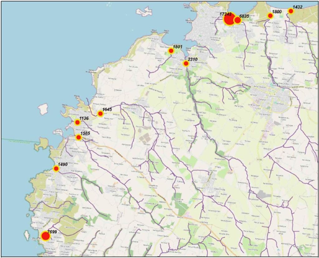Click the value label "1801"
The width and height of the screenshot is (319, 258).
tap(178, 47)
